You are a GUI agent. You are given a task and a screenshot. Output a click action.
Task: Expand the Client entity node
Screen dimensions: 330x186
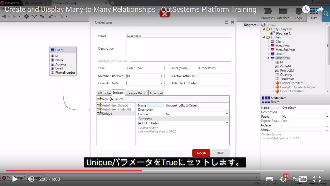(x=268, y=42)
